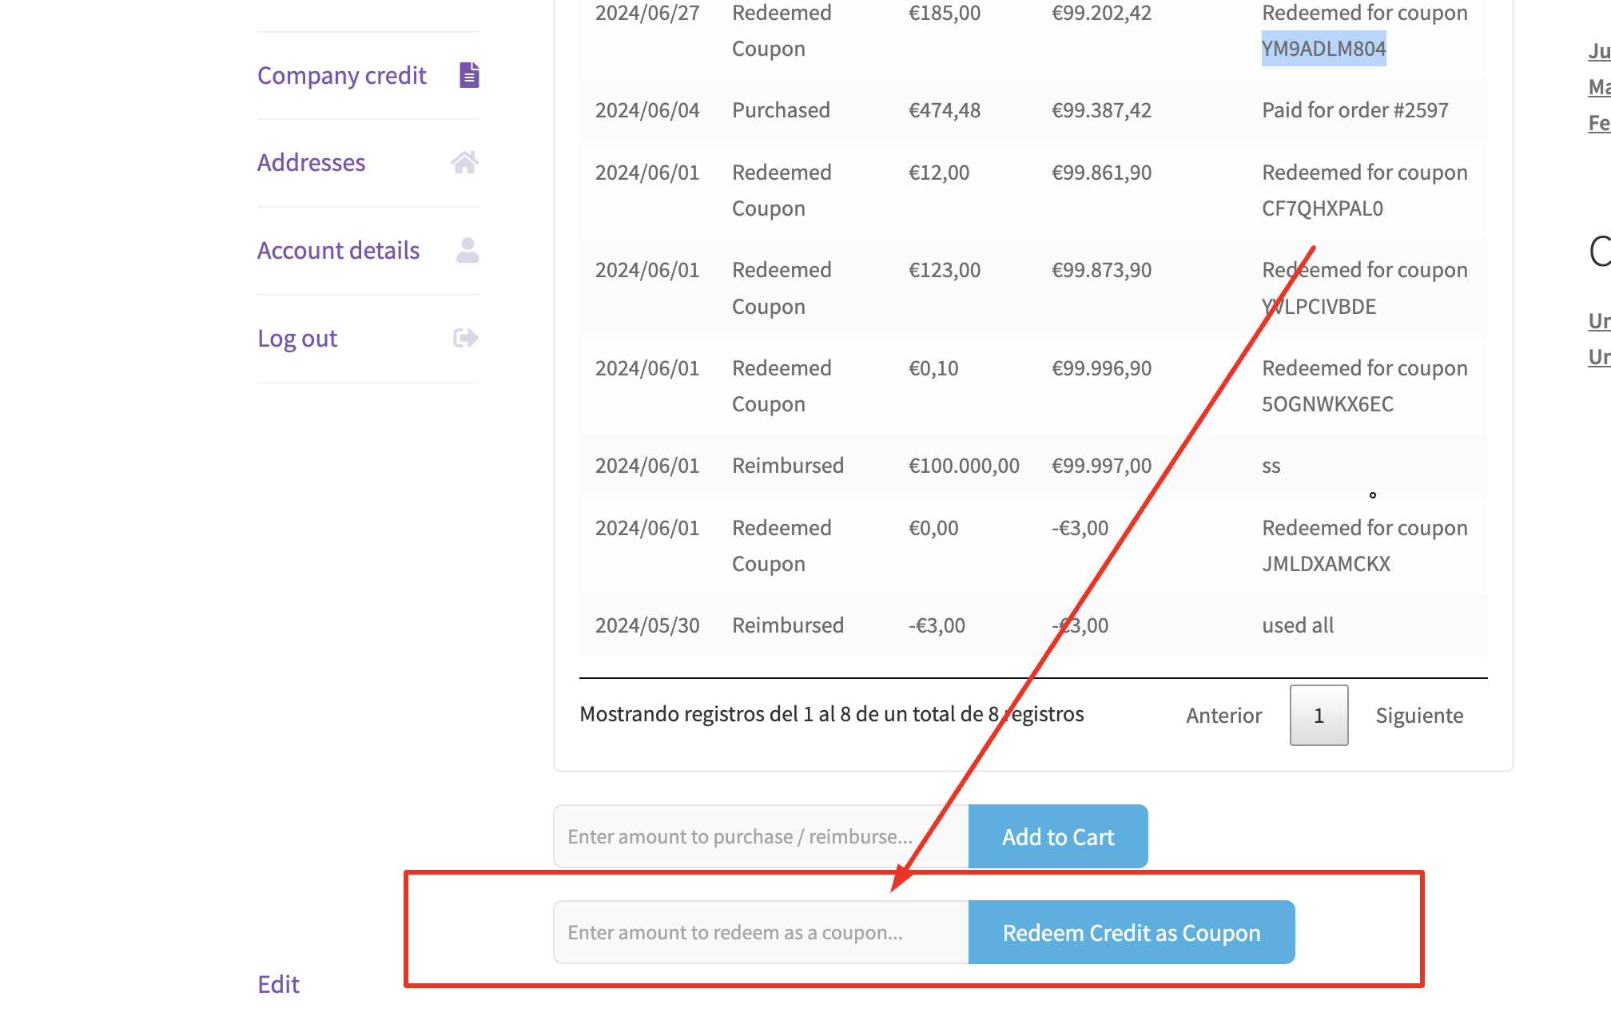Click the €474,48 purchased amount
This screenshot has height=1024, width=1611.
tap(945, 110)
